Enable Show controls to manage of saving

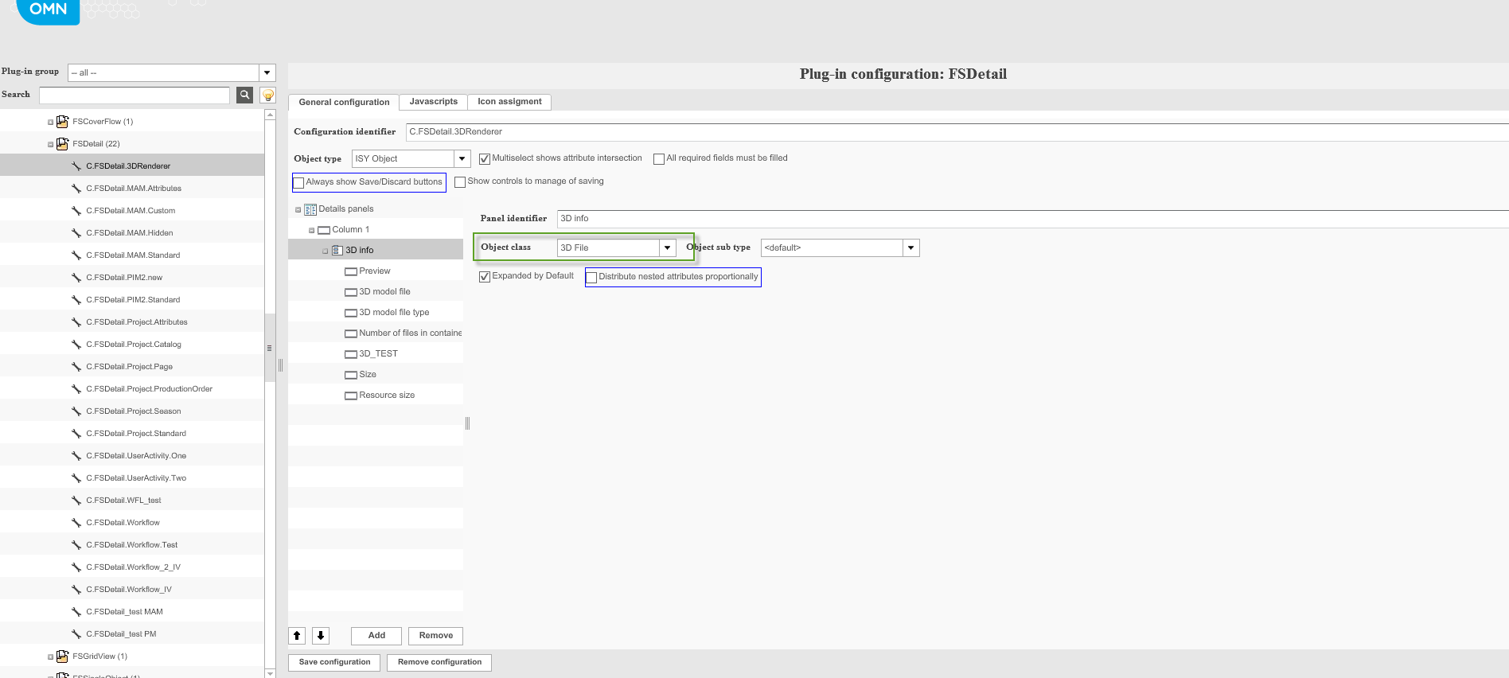[x=460, y=182]
